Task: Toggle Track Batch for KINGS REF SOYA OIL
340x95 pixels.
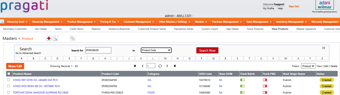Action: coord(242,80)
